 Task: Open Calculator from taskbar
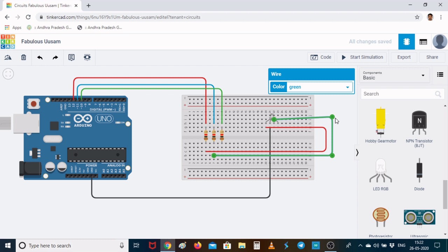[257, 245]
